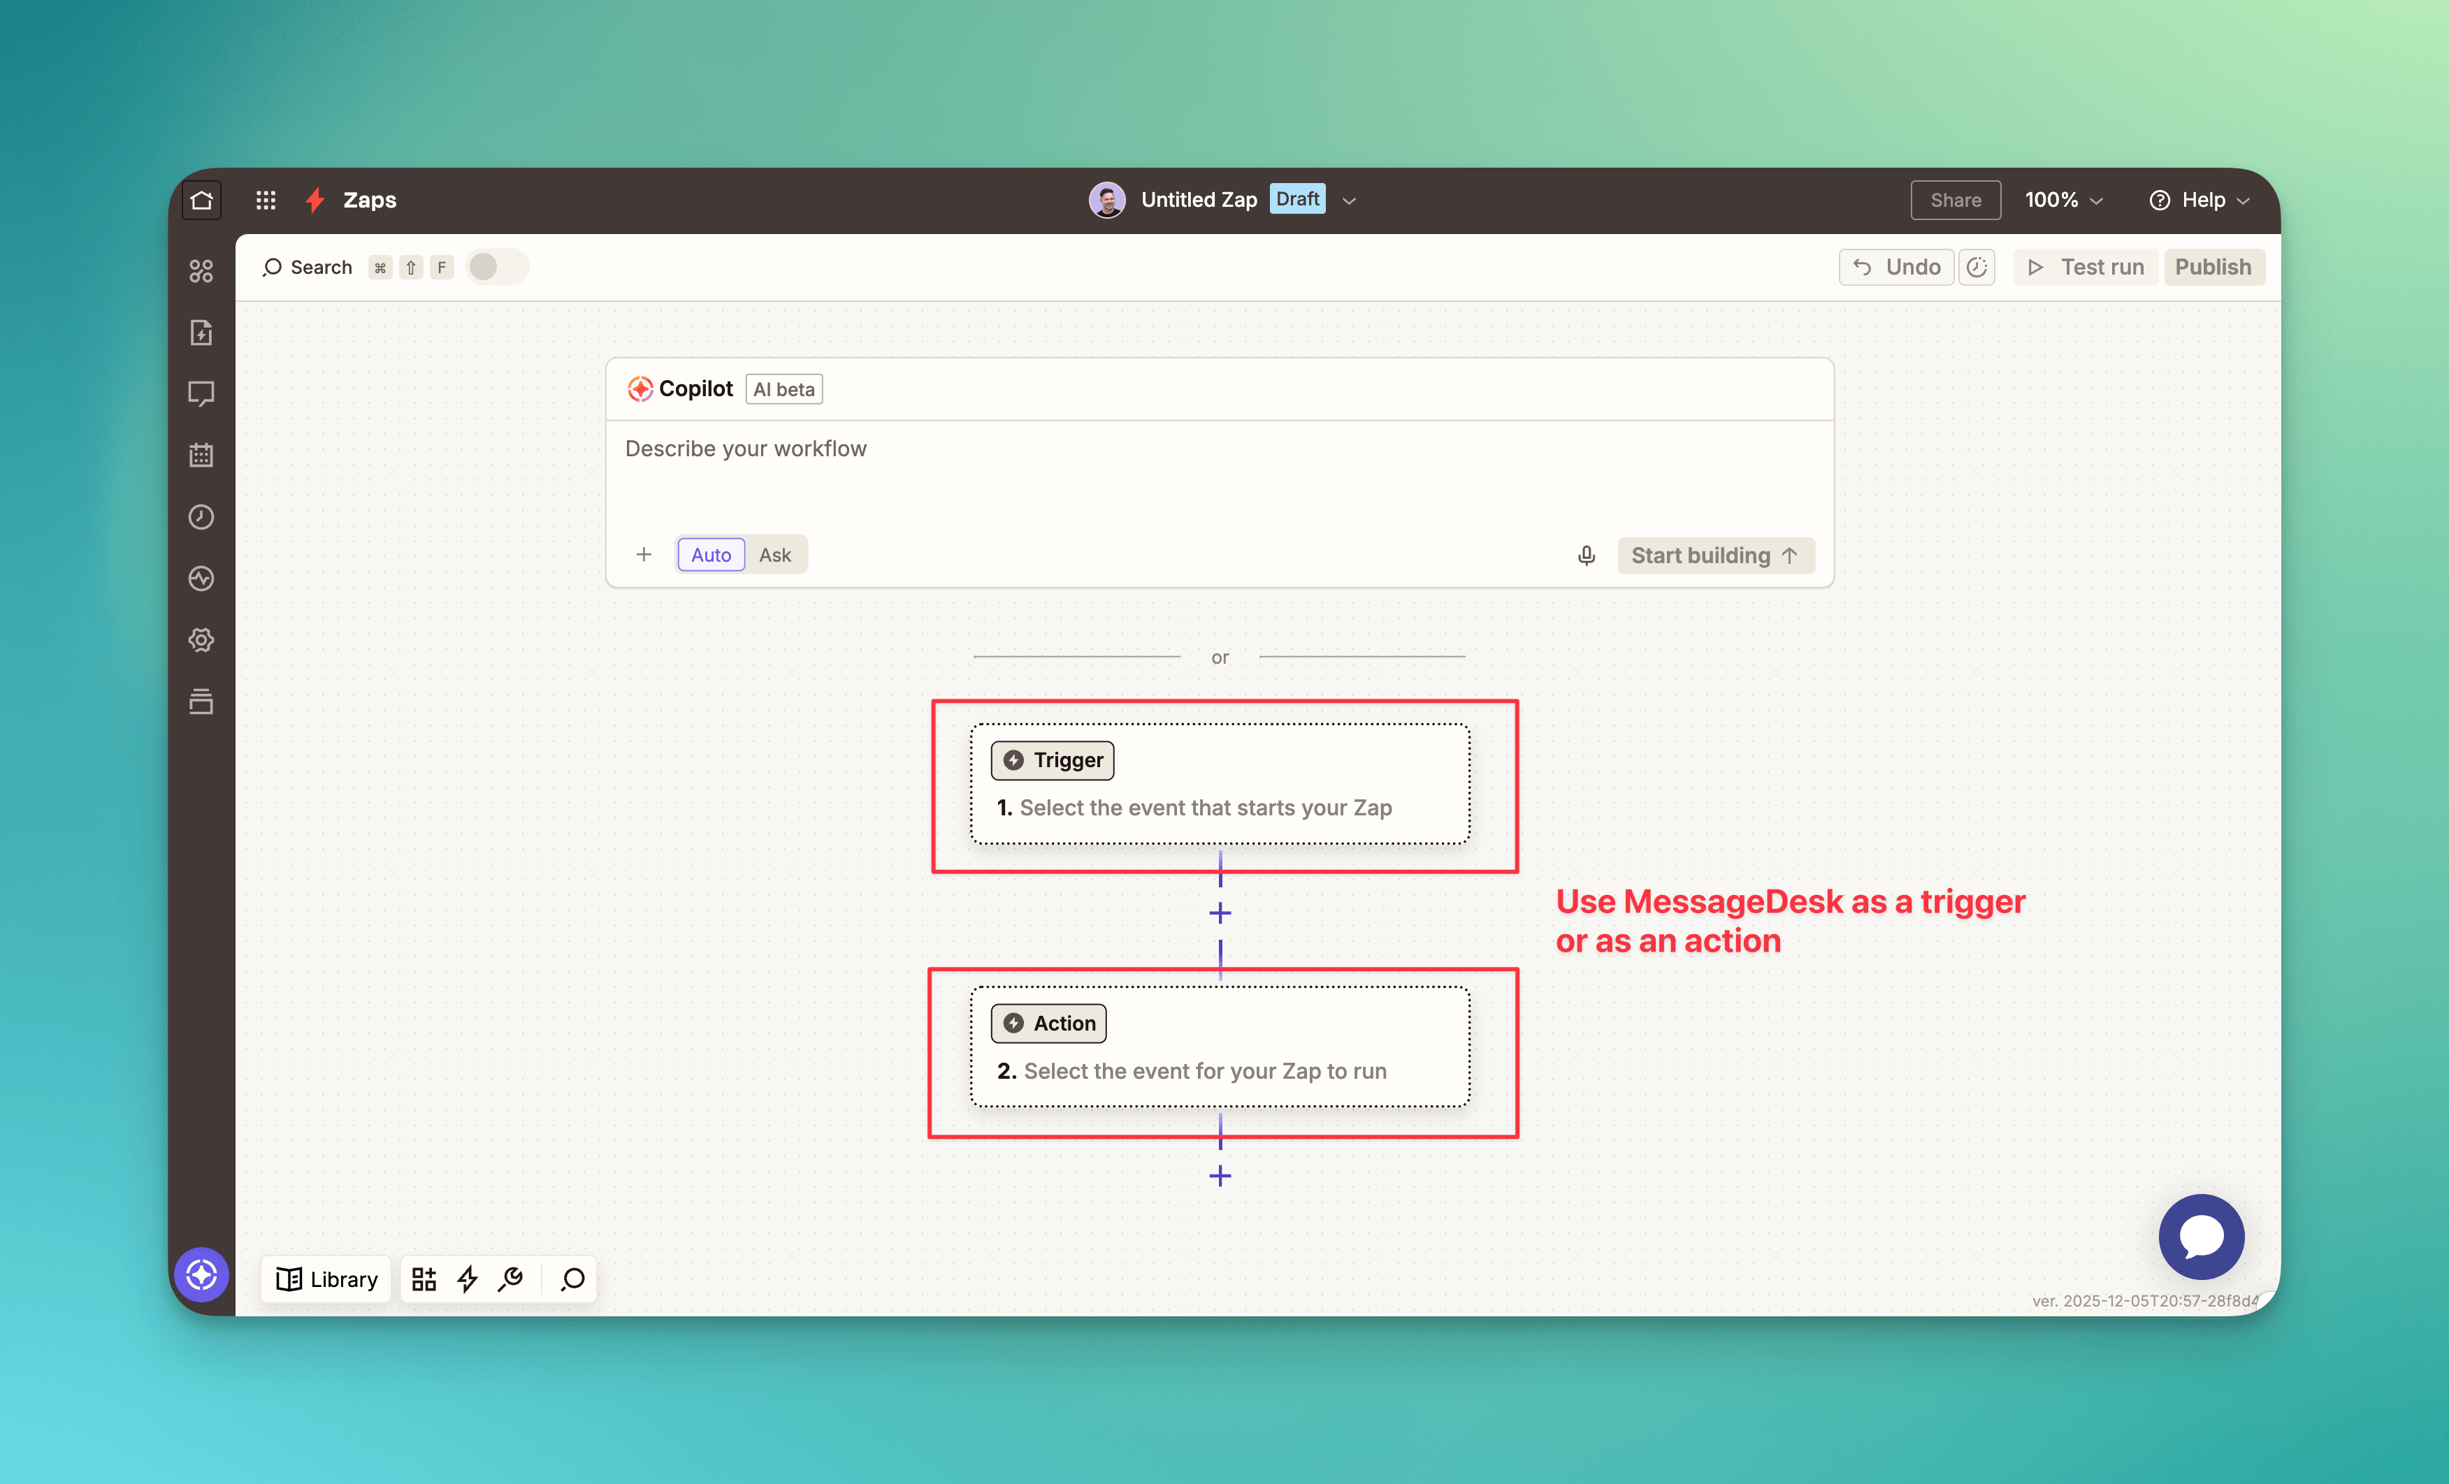
Task: Open the four-circles sidebar icon
Action: tap(202, 270)
